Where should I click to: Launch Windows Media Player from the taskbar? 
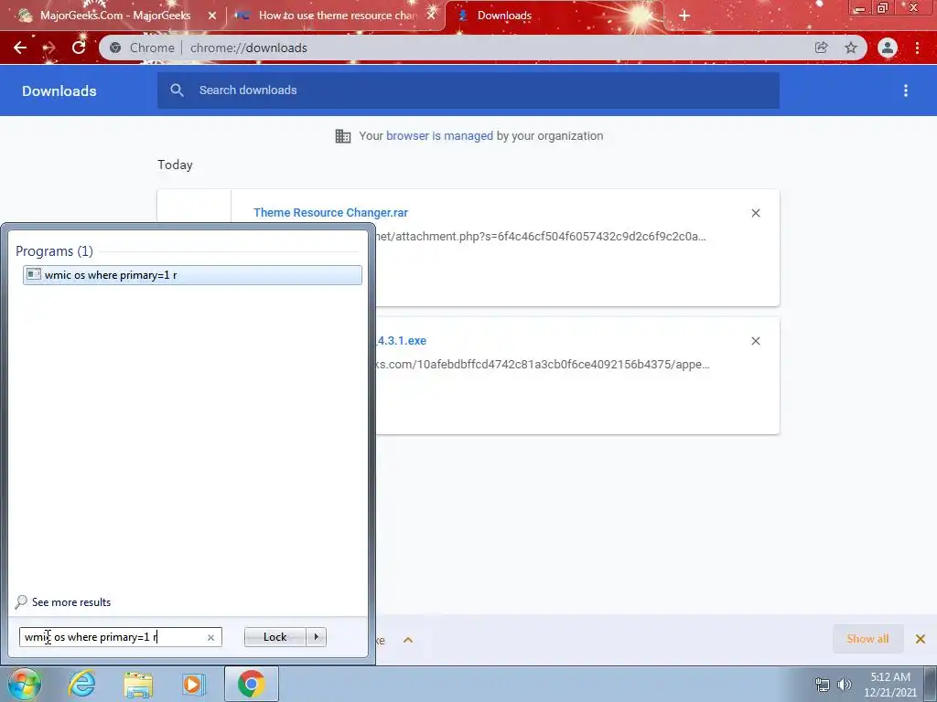click(x=193, y=685)
